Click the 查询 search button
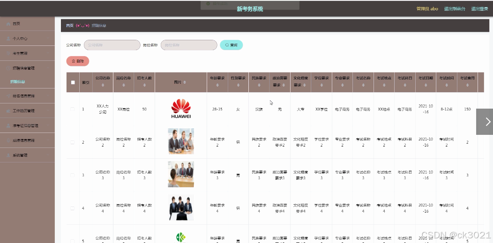This screenshot has width=493, height=243. click(232, 45)
